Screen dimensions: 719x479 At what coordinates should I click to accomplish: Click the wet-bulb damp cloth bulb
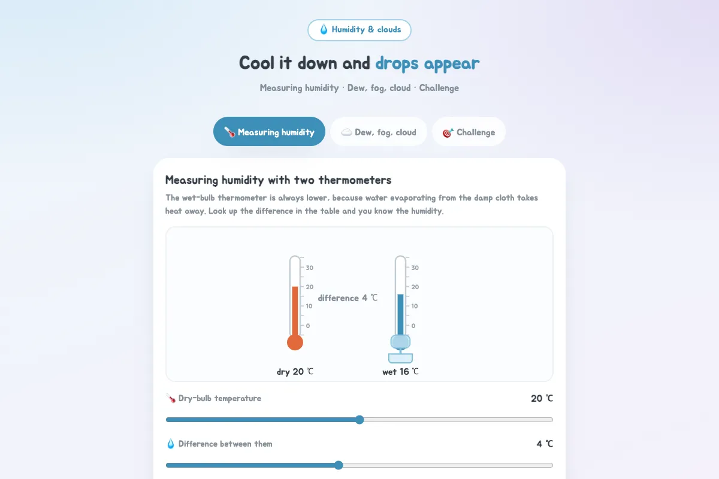[400, 342]
